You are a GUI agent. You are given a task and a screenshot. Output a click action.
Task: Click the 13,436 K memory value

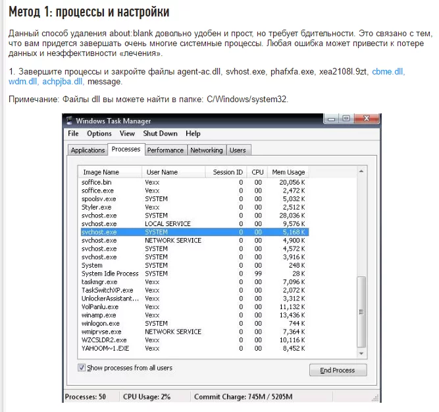tap(292, 315)
